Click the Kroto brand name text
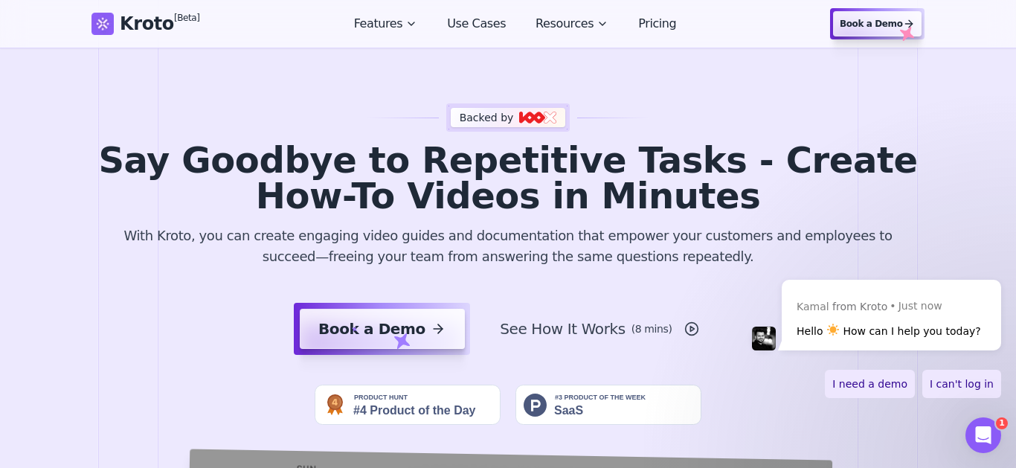 pyautogui.click(x=147, y=24)
